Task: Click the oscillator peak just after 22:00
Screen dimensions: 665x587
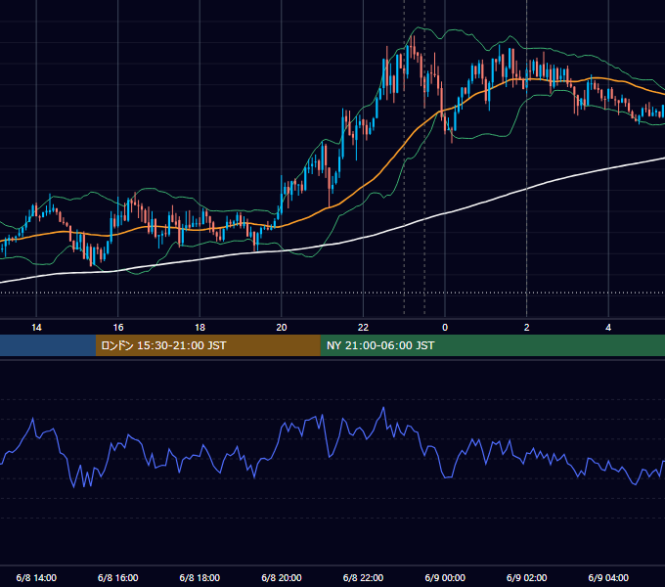Action: click(x=383, y=408)
